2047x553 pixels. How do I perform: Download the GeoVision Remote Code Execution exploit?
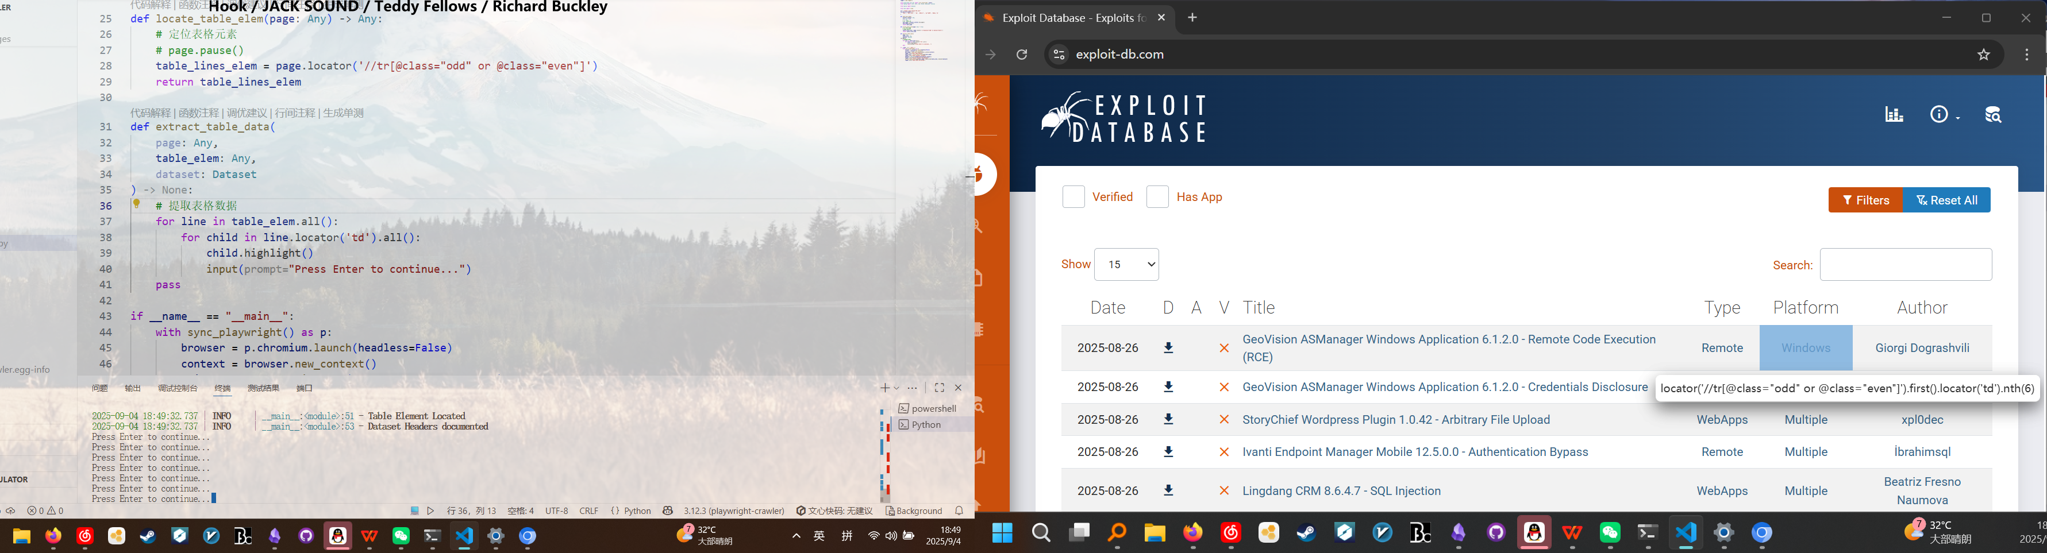click(1168, 348)
